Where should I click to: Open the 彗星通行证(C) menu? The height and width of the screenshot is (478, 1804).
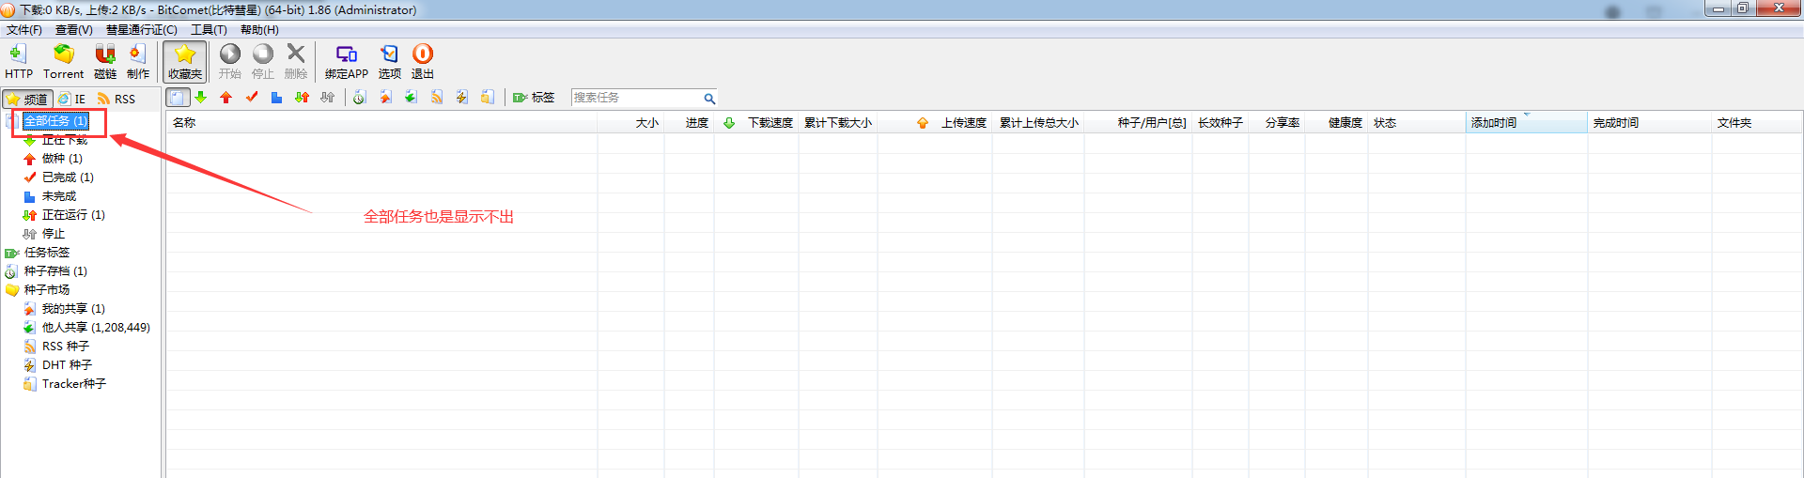[x=142, y=30]
